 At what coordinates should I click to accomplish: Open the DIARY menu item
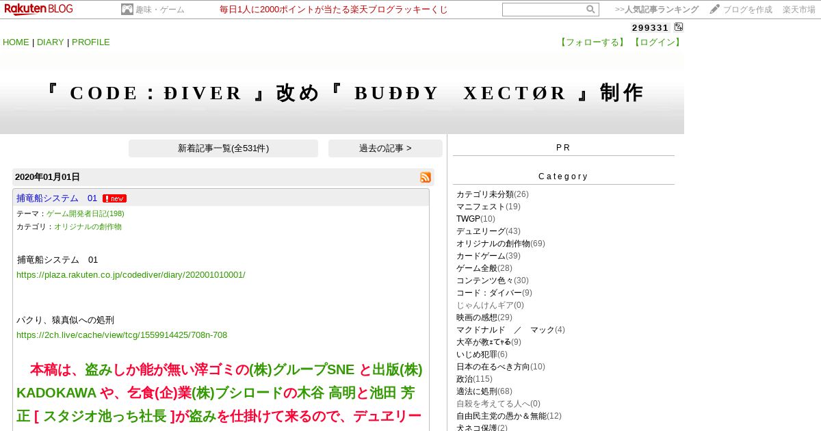pyautogui.click(x=51, y=42)
